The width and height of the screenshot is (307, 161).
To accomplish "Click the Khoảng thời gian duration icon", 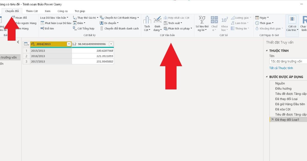I will (257, 28).
